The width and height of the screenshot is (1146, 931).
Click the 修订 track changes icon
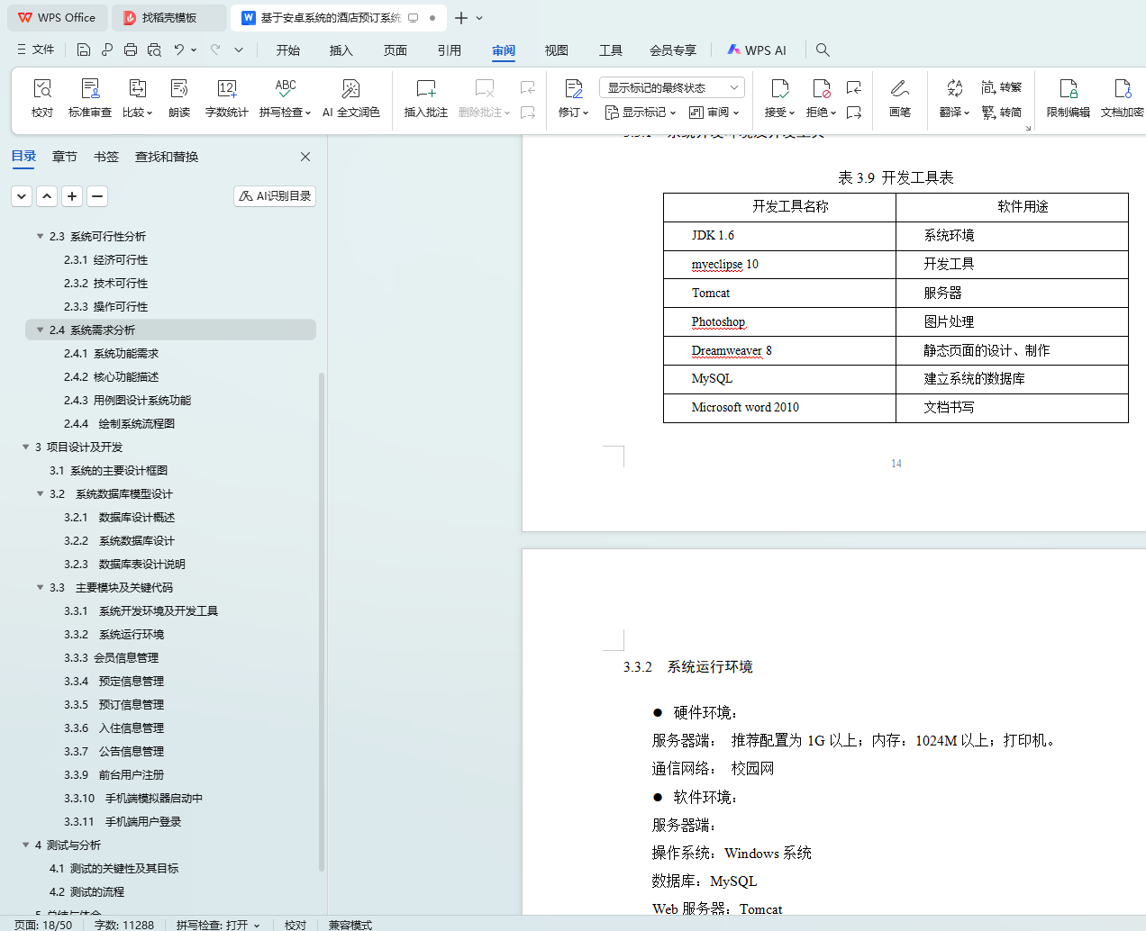click(x=574, y=88)
